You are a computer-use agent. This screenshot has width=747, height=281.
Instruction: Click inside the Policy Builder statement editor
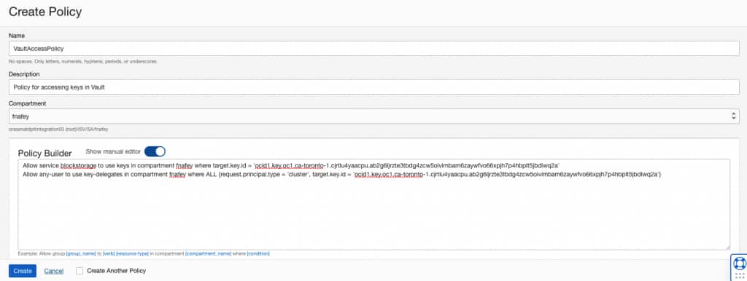click(373, 204)
